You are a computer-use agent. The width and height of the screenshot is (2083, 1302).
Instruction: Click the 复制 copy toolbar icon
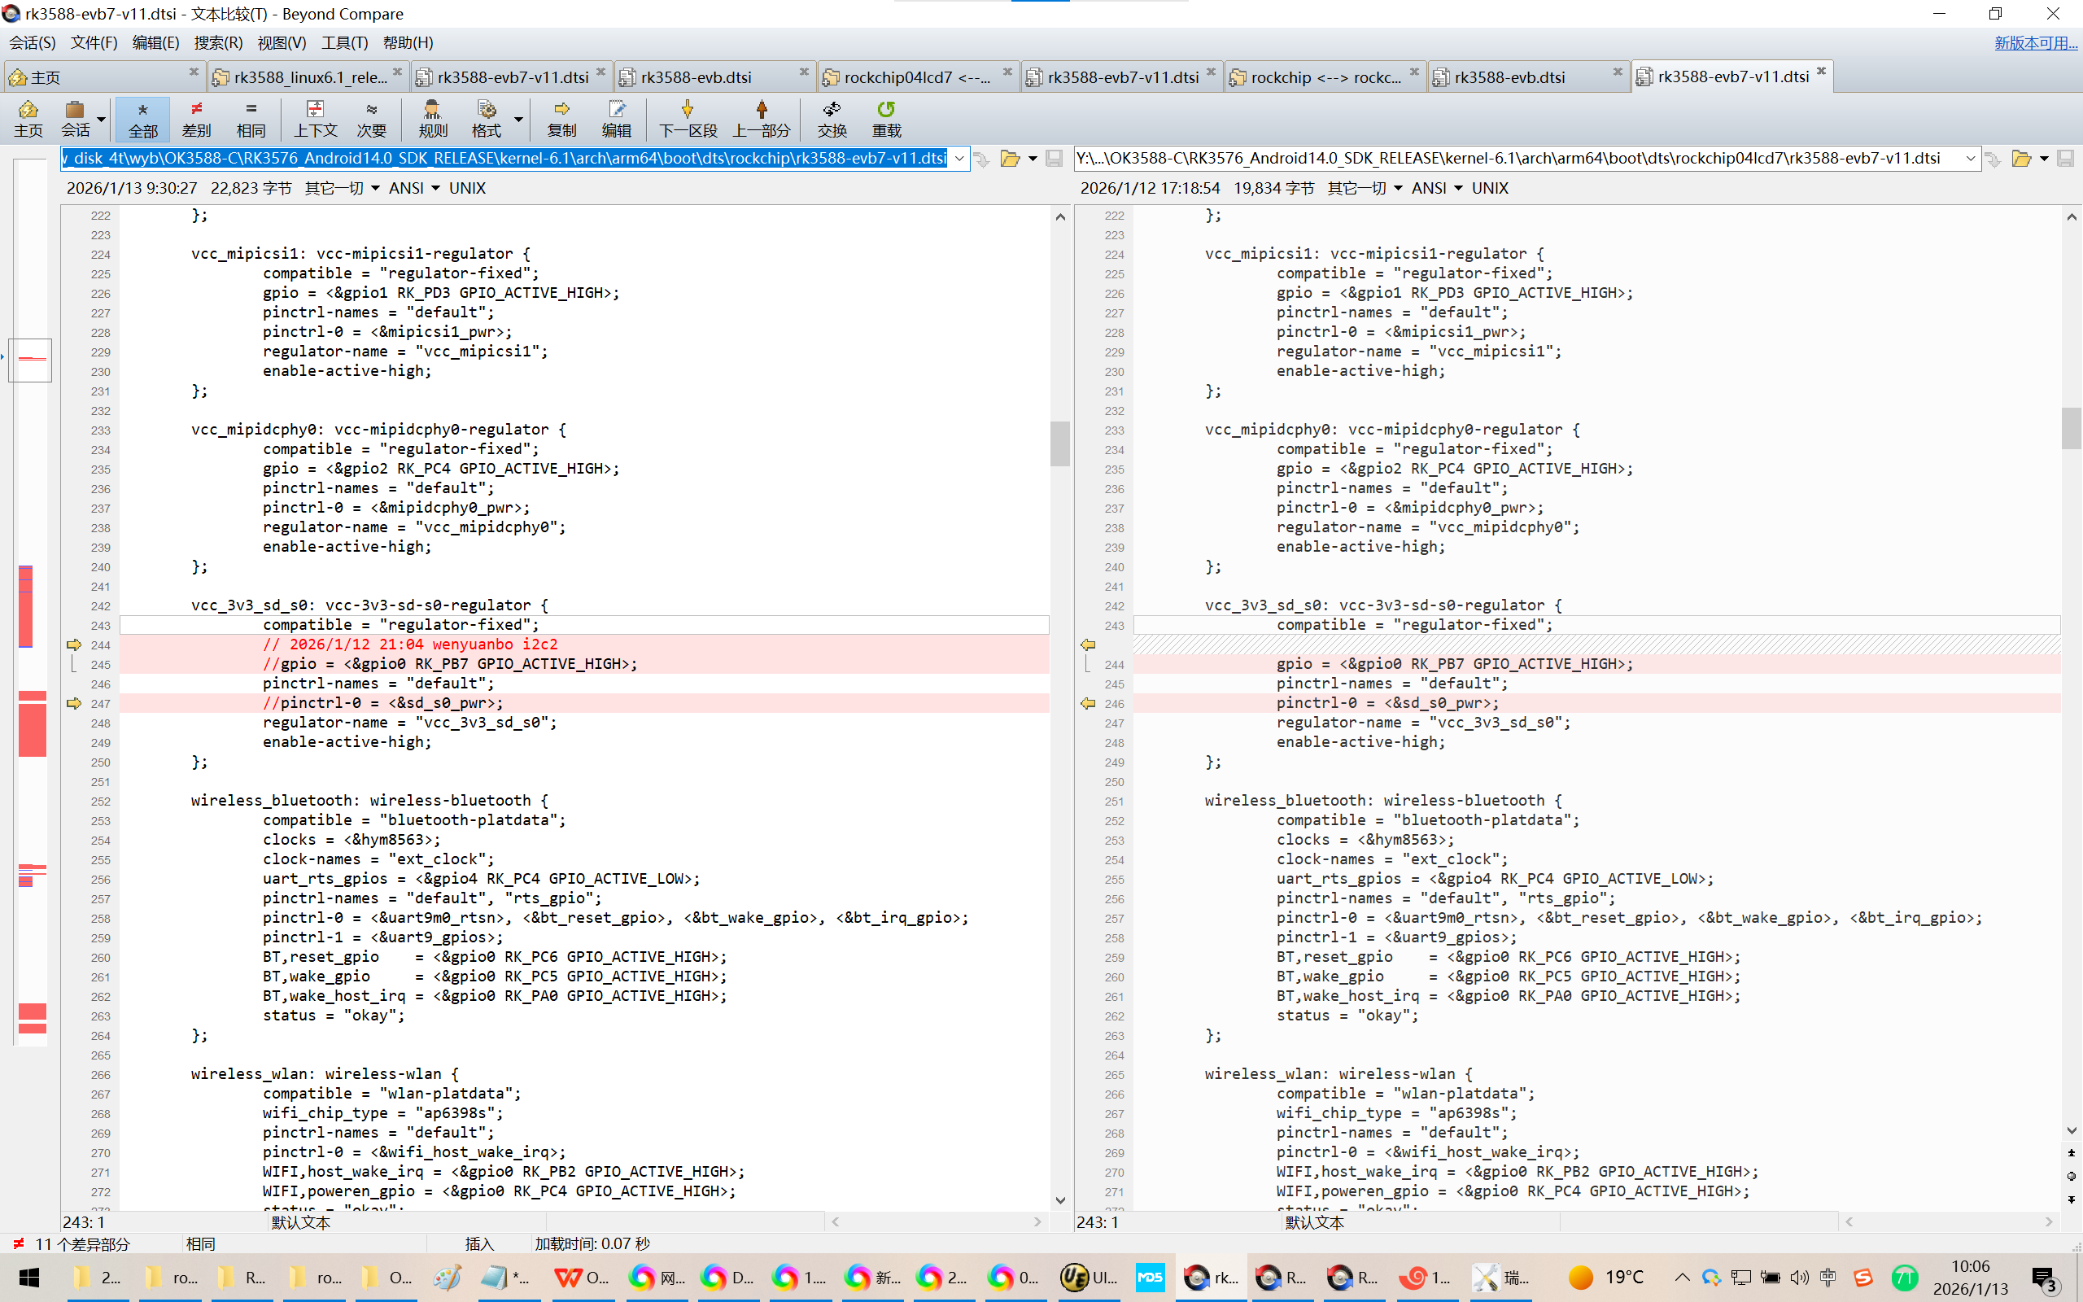[561, 118]
